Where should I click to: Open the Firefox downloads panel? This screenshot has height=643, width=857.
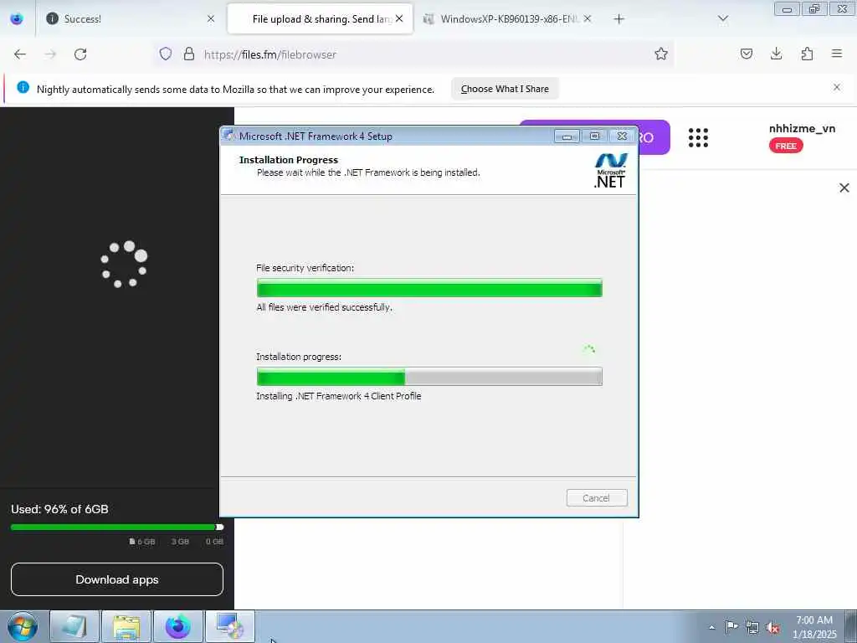776,54
